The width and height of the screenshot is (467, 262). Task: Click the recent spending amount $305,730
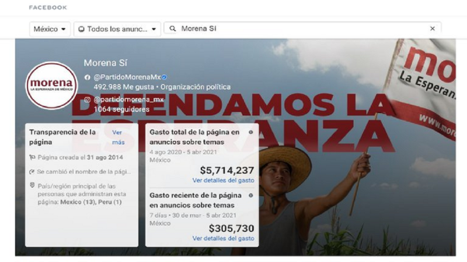pyautogui.click(x=231, y=228)
